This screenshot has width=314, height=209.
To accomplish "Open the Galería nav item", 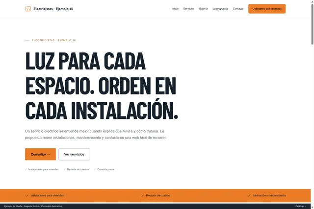I will point(203,9).
